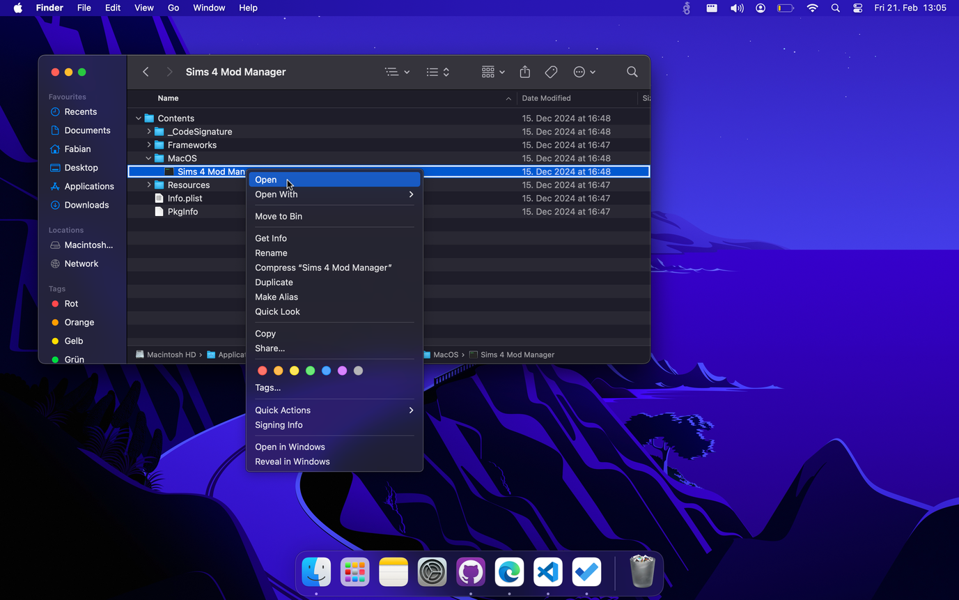This screenshot has width=959, height=600.
Task: Choose Open in Windows
Action: click(x=334, y=447)
